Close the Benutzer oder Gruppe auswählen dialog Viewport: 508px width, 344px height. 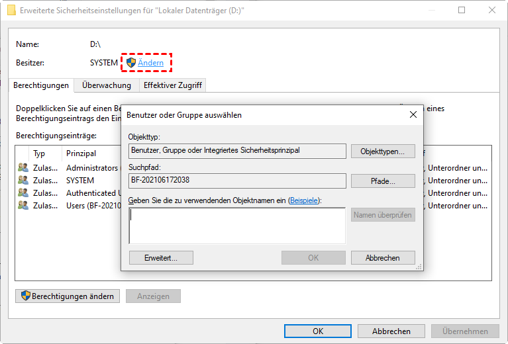tap(413, 114)
